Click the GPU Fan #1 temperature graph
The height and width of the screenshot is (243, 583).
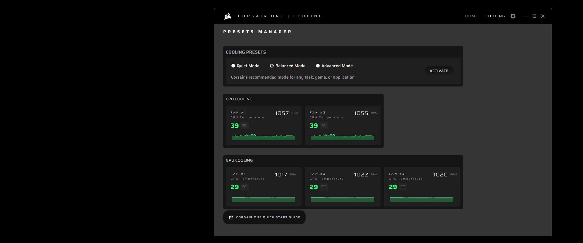click(x=263, y=199)
